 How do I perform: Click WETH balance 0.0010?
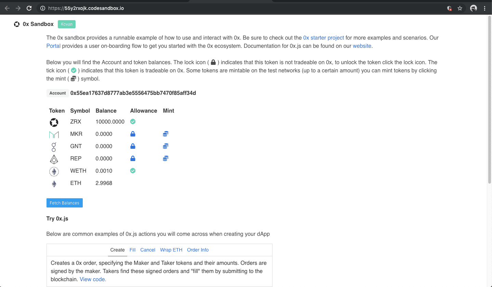pyautogui.click(x=104, y=171)
